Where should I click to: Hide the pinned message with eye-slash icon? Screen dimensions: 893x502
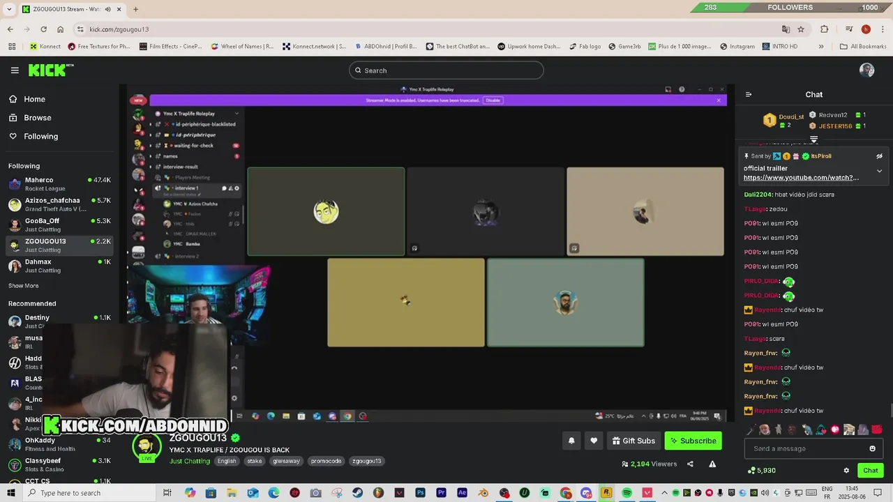[879, 156]
